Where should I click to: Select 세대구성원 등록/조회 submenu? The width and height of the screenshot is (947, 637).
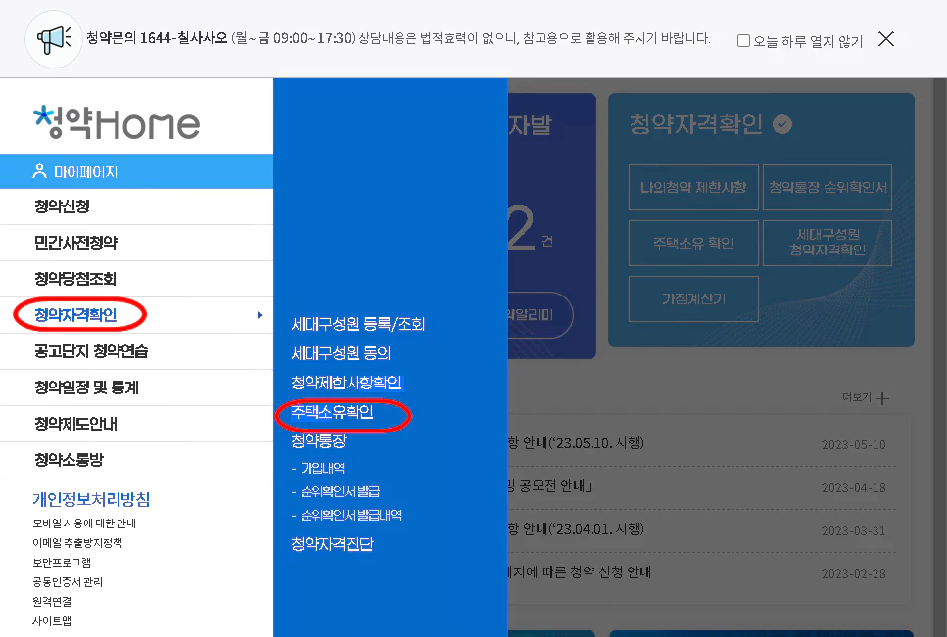pyautogui.click(x=358, y=325)
